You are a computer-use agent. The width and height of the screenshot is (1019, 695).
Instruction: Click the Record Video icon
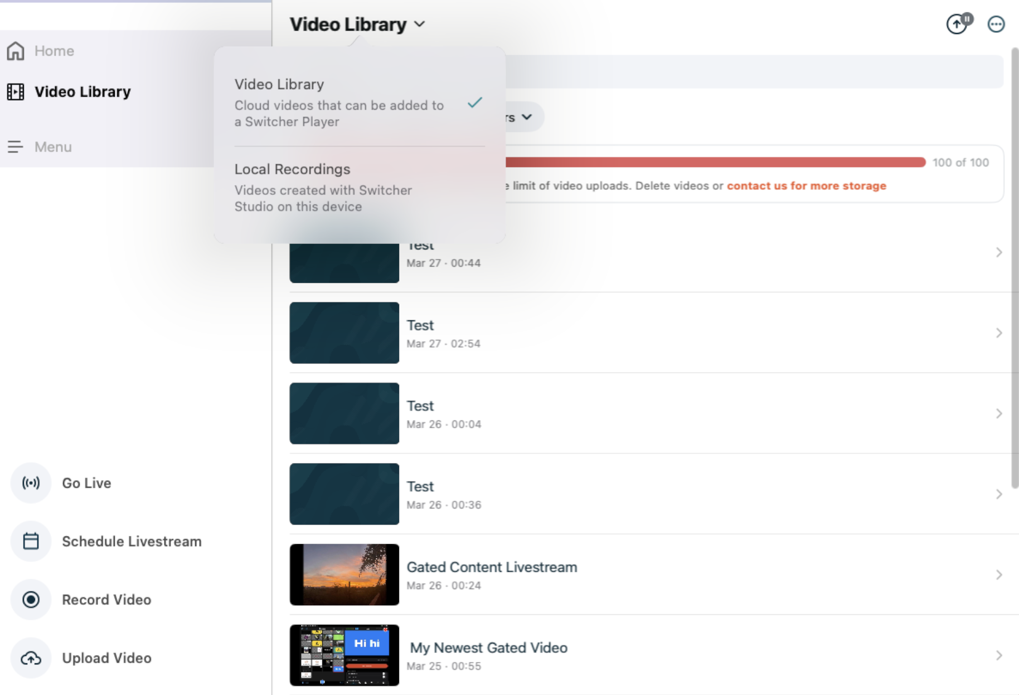click(x=31, y=599)
